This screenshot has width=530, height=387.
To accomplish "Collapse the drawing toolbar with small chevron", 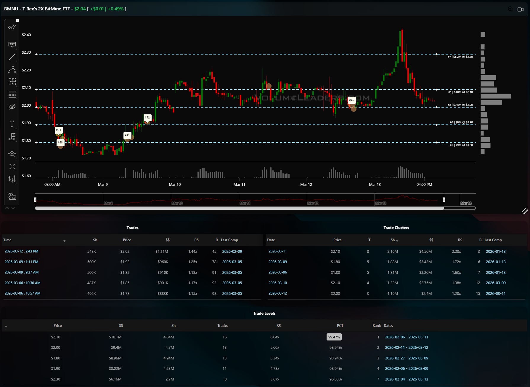I will click(x=17, y=20).
